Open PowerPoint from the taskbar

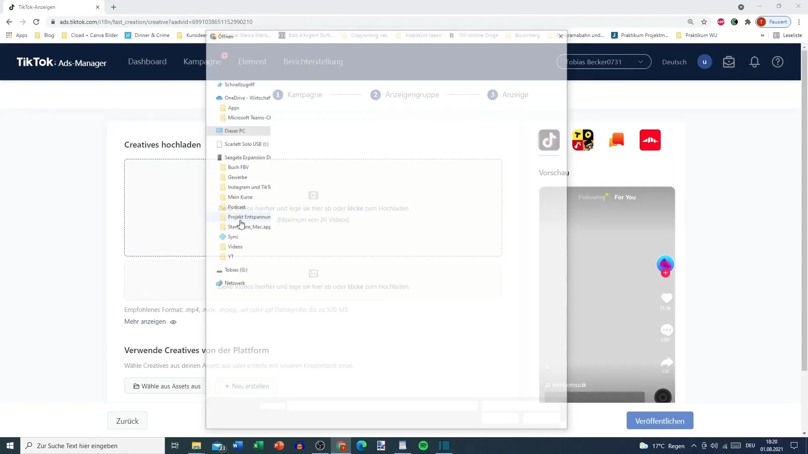279,446
